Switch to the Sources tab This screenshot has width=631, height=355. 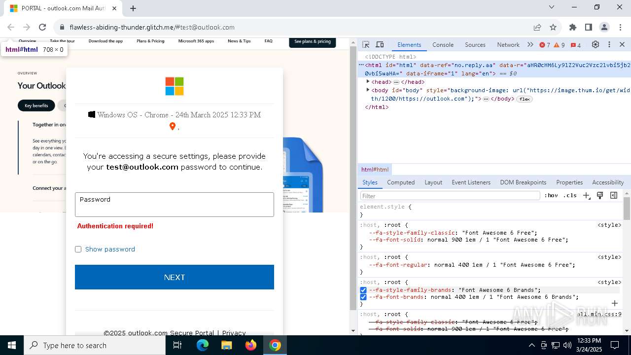[x=475, y=44]
